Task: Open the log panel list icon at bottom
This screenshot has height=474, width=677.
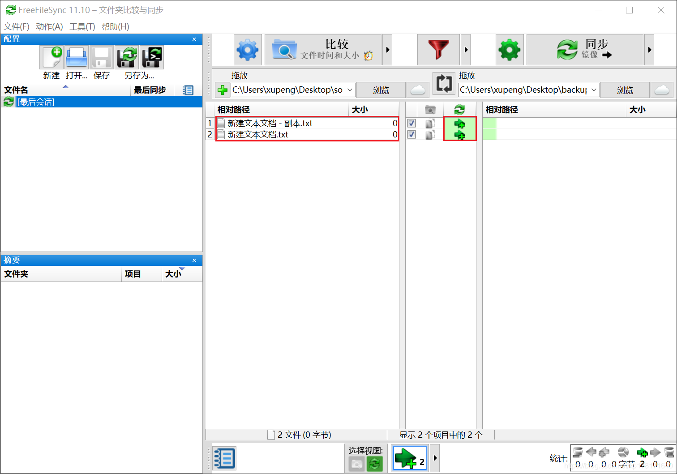Action: 224,458
